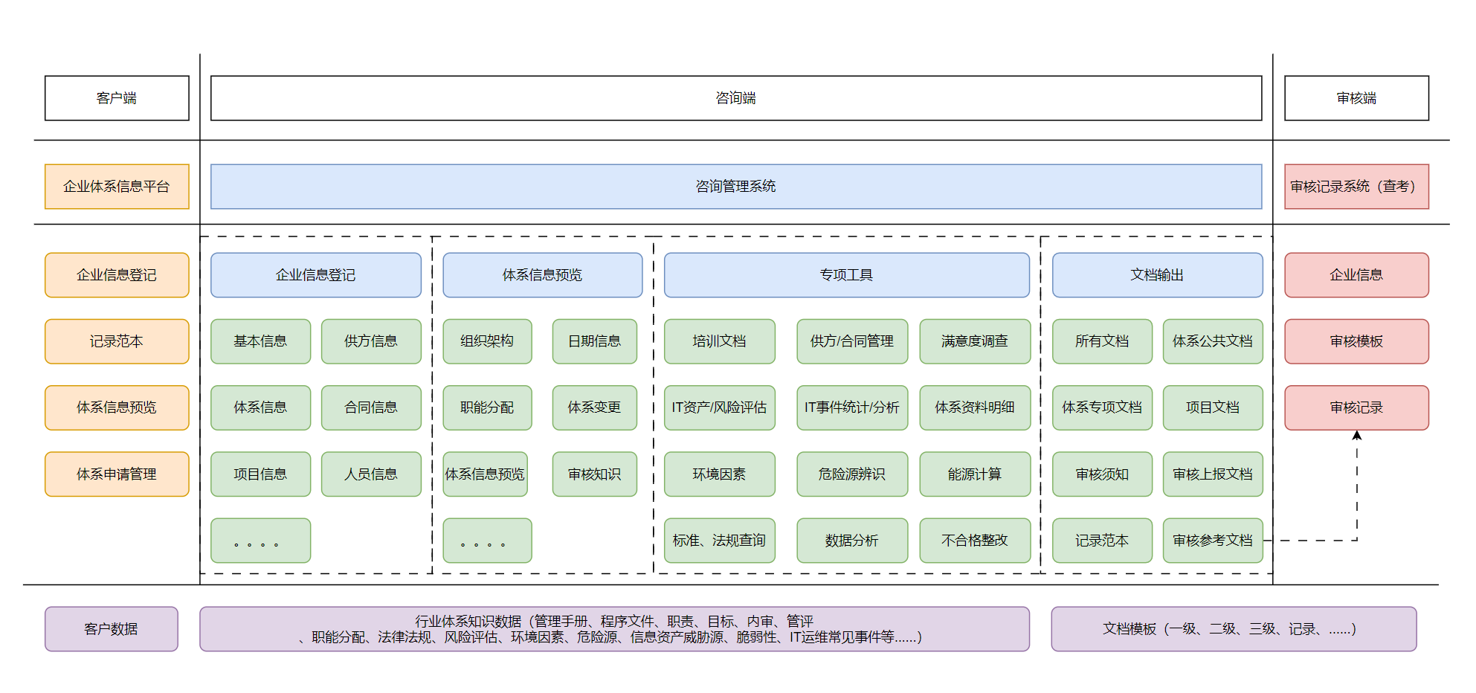The image size is (1476, 693).
Task: Click the 审核记录系统(查考) box
Action: [1356, 187]
